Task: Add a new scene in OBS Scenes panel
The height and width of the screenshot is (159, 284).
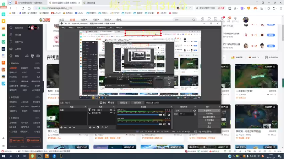Action: click(61, 127)
